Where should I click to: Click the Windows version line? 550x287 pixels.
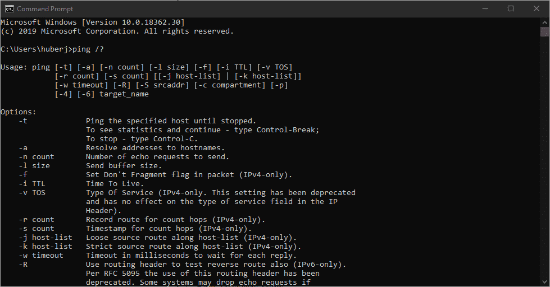pyautogui.click(x=93, y=22)
